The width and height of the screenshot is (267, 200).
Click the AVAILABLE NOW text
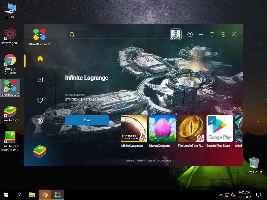75,95
